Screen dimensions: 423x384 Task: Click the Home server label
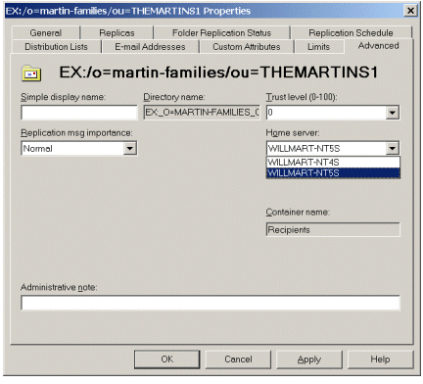pyautogui.click(x=293, y=133)
